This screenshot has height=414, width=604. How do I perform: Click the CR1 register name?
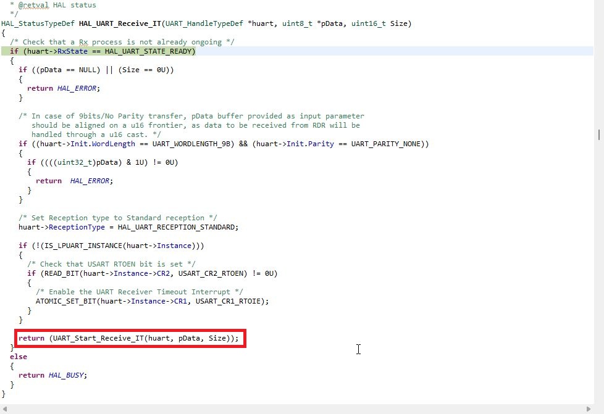pos(180,301)
